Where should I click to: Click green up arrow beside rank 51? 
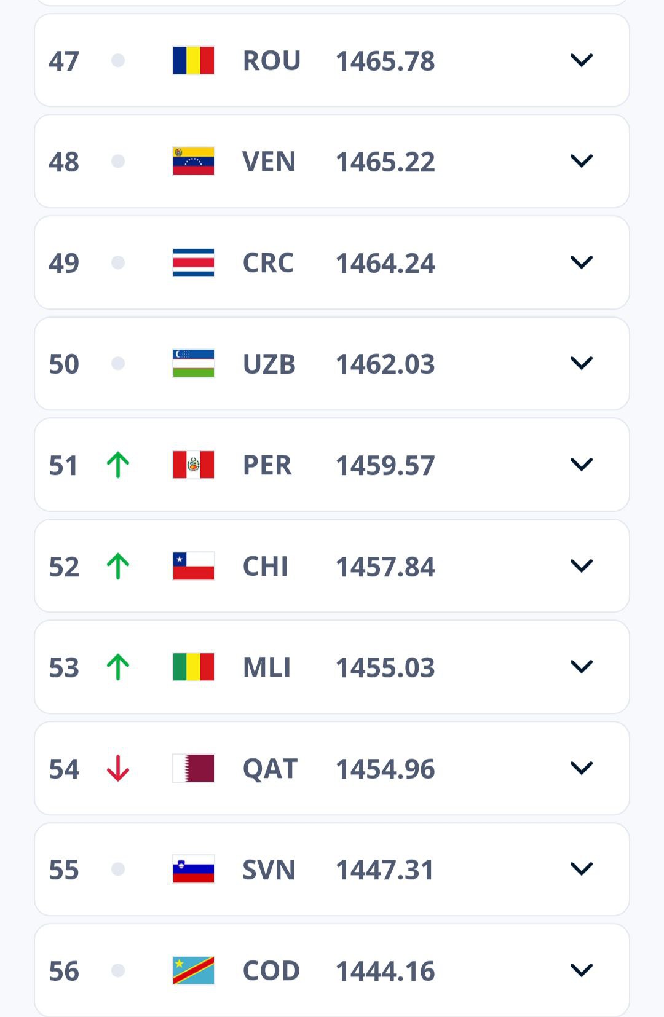coord(118,465)
